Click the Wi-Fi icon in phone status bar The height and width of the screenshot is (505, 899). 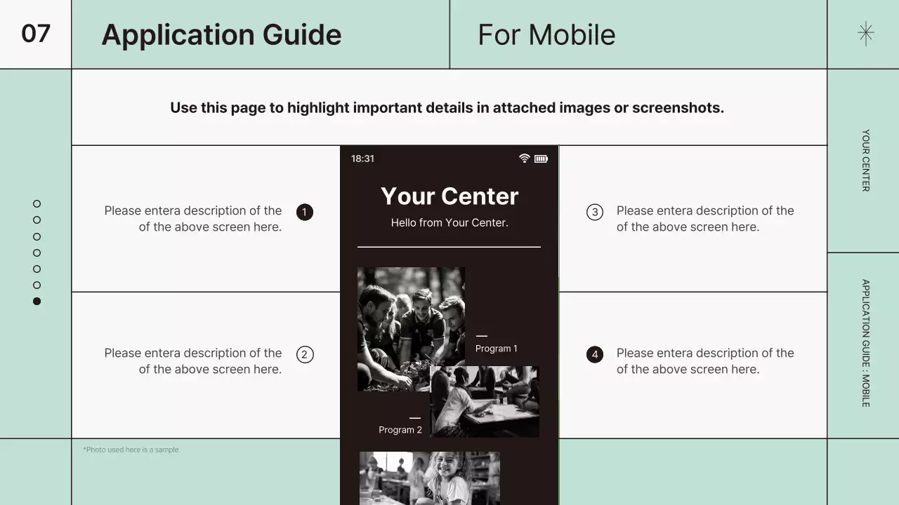point(524,159)
